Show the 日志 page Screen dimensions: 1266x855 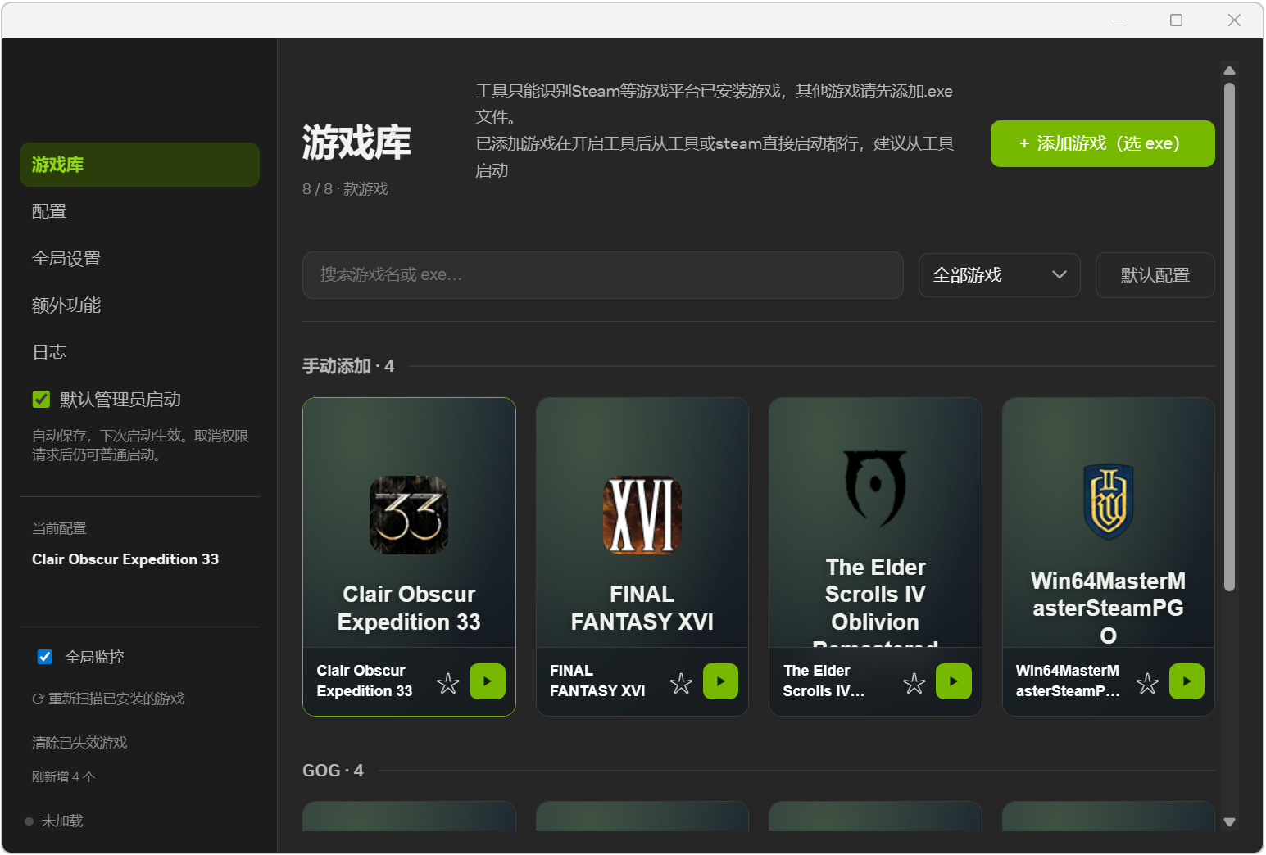pyautogui.click(x=139, y=352)
